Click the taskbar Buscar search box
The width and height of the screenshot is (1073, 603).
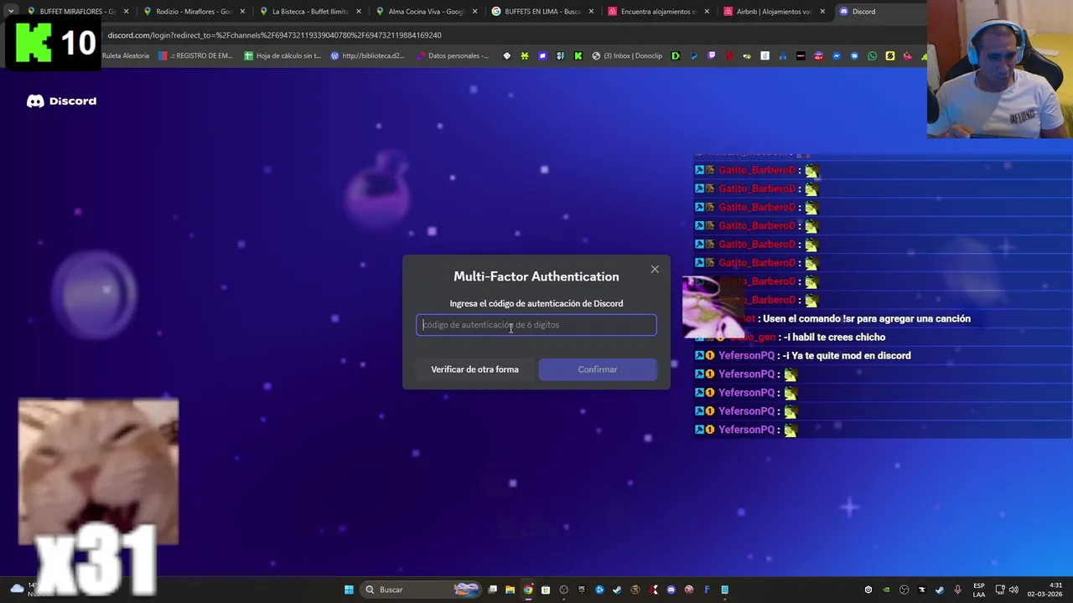420,590
